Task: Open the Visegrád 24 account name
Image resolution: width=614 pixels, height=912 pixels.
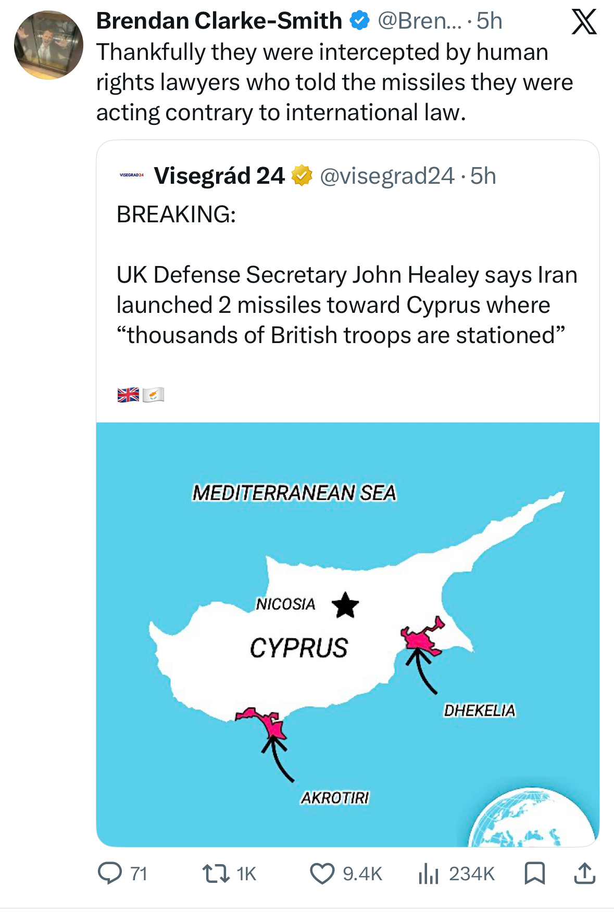Action: coord(219,176)
